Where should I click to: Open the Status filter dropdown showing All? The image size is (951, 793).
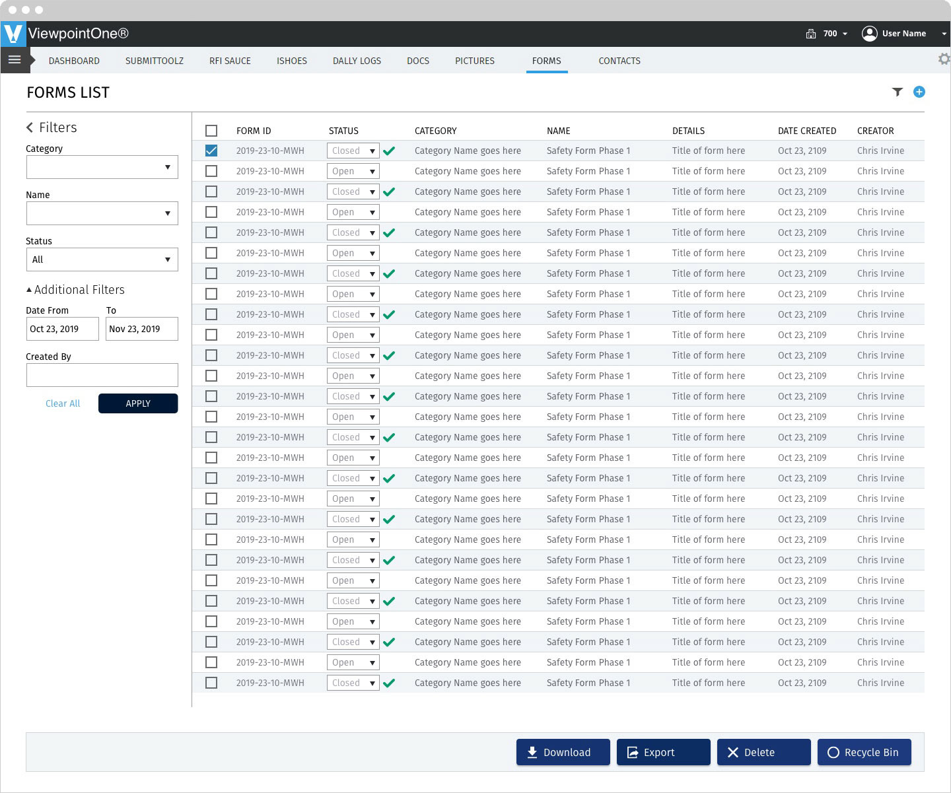point(102,259)
